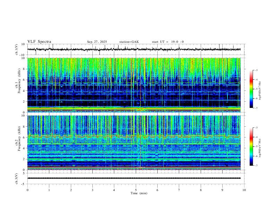275x213 pixels.
Task: Click the "station=GAK" label
Action: tap(129, 42)
